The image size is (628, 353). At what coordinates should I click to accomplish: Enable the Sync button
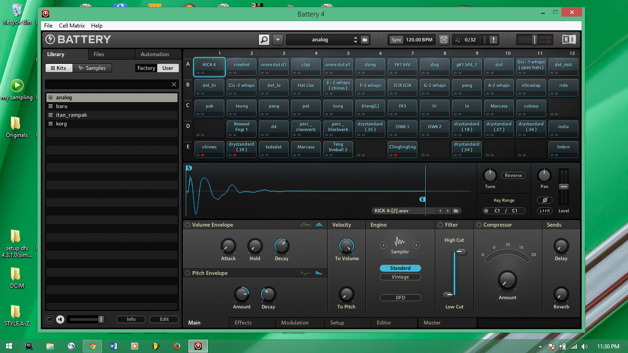(x=396, y=40)
